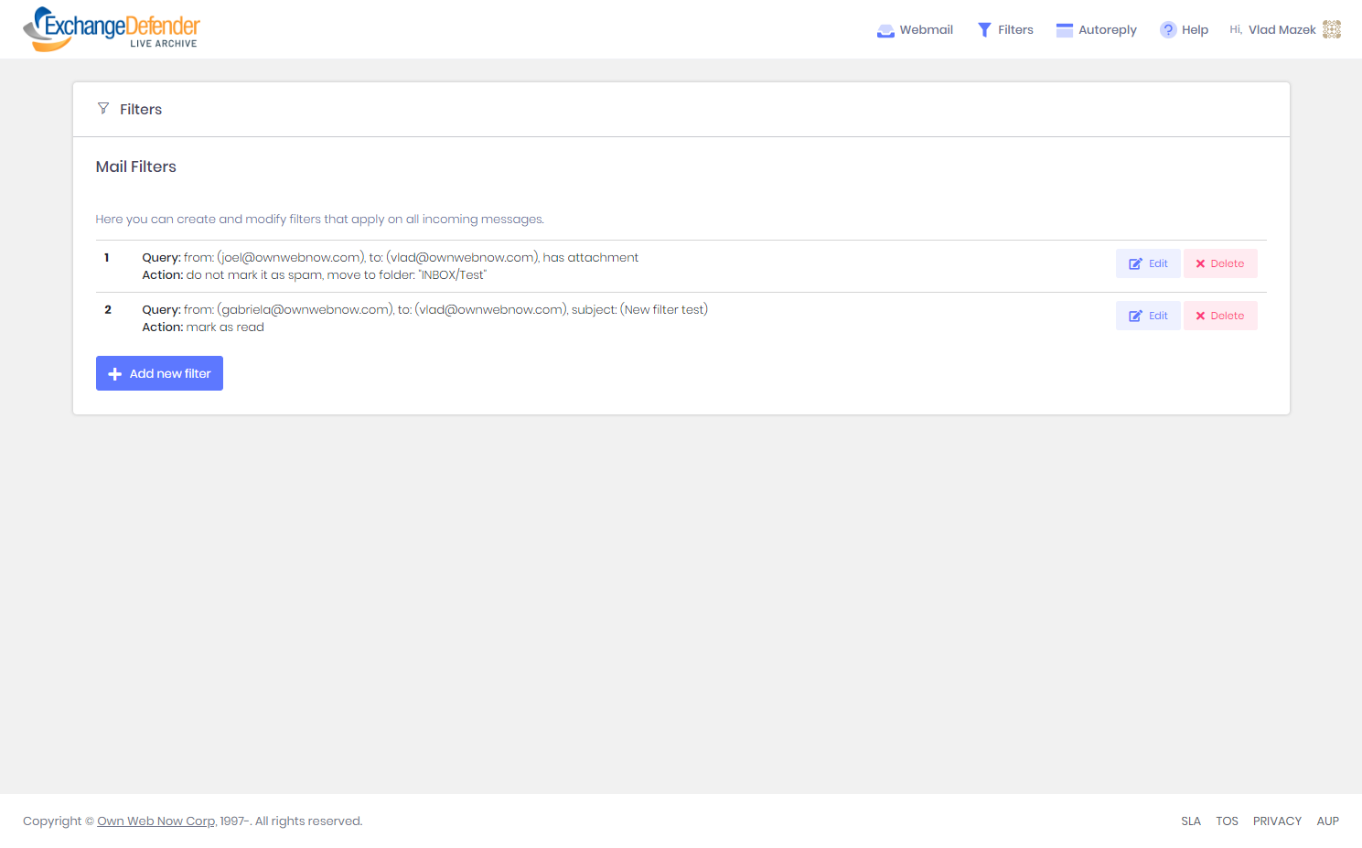Open the SLA footer link
This screenshot has width=1362, height=848.
coord(1190,821)
